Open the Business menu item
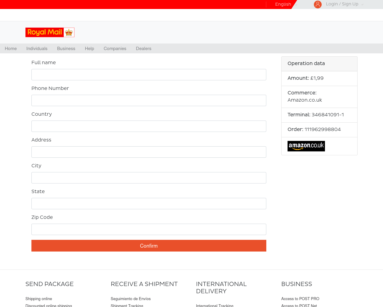Image resolution: width=383 pixels, height=307 pixels. click(x=66, y=49)
